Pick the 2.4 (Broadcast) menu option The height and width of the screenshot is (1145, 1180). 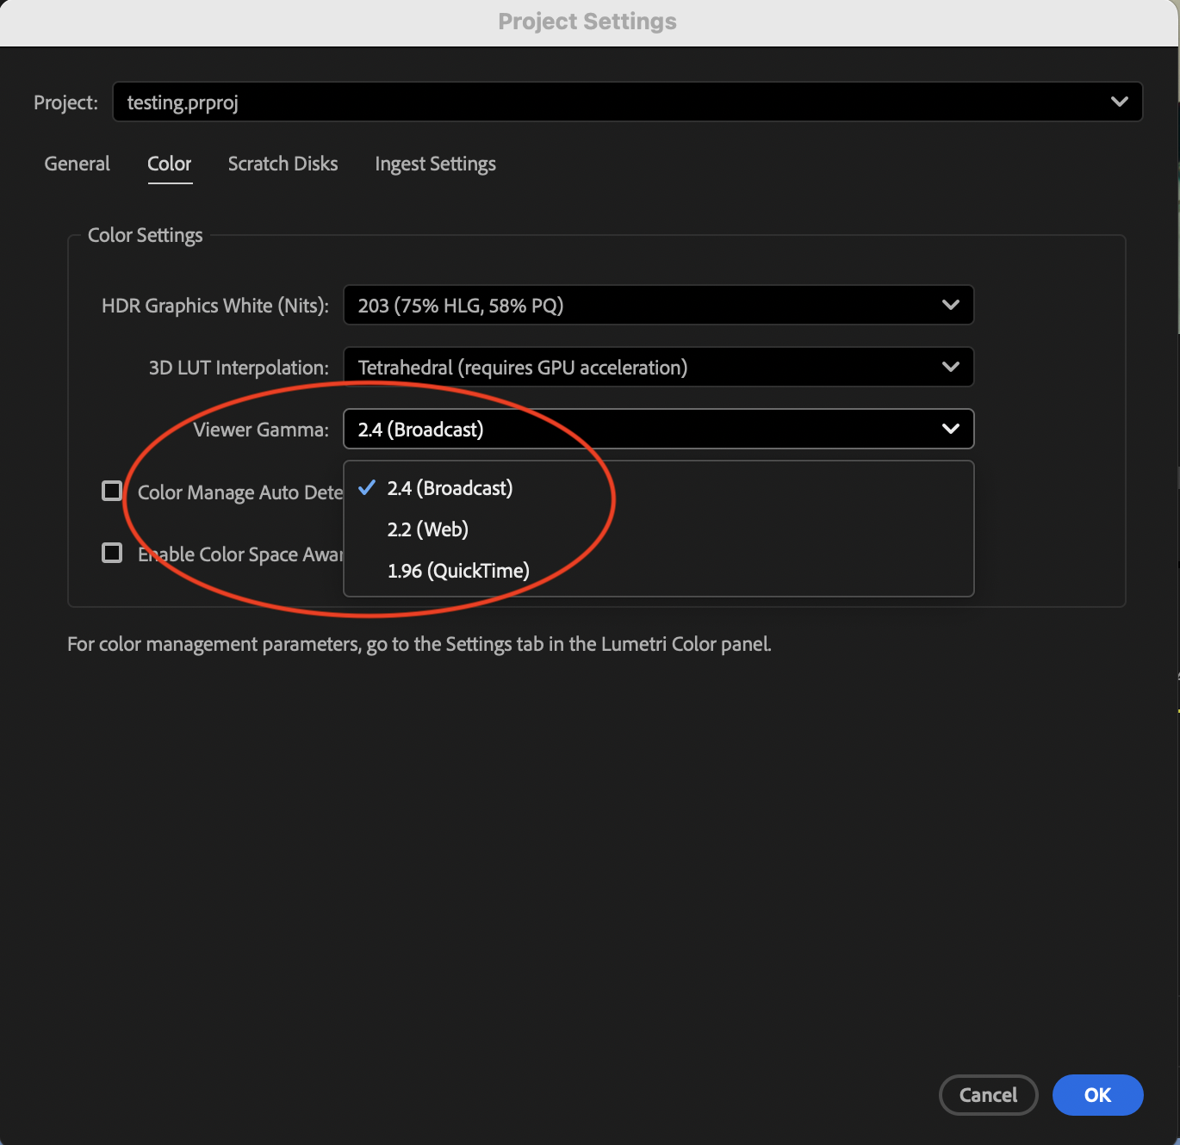[450, 488]
